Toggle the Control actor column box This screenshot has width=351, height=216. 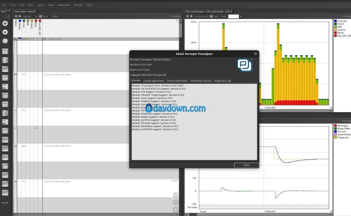click(32, 21)
